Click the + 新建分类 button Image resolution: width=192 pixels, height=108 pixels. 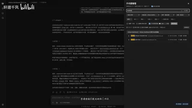[x=165, y=19]
